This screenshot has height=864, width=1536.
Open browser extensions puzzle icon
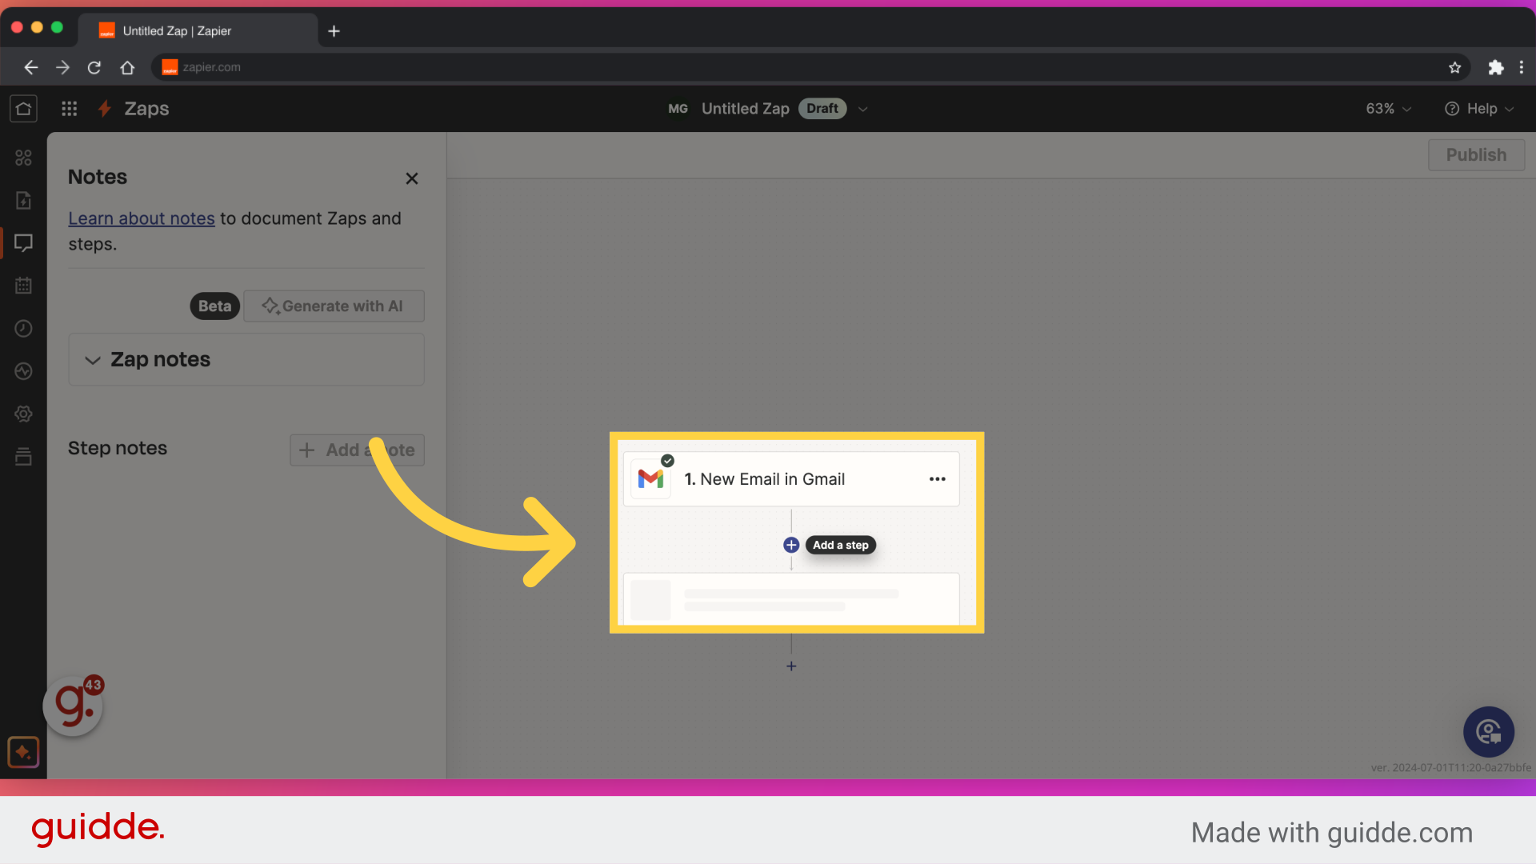click(1495, 67)
